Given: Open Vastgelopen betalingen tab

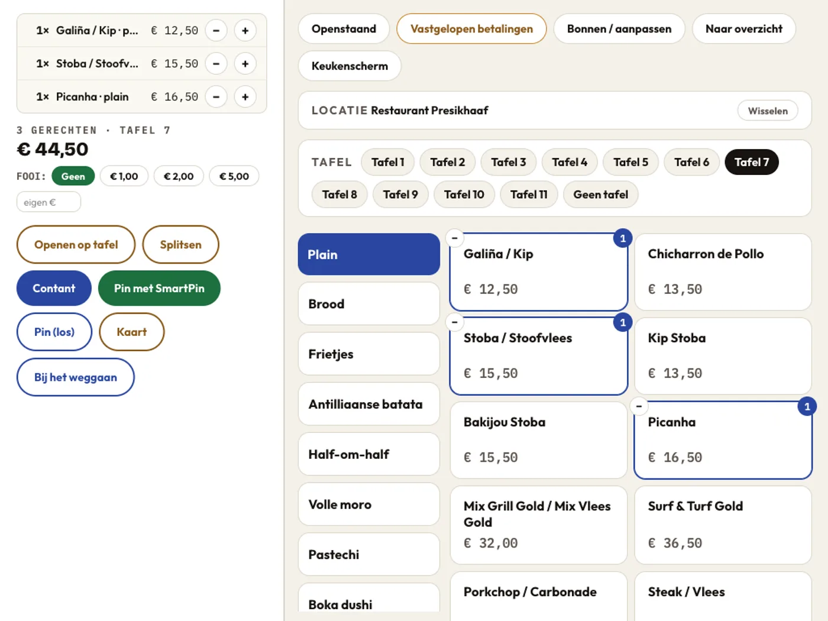Looking at the screenshot, I should coord(471,29).
